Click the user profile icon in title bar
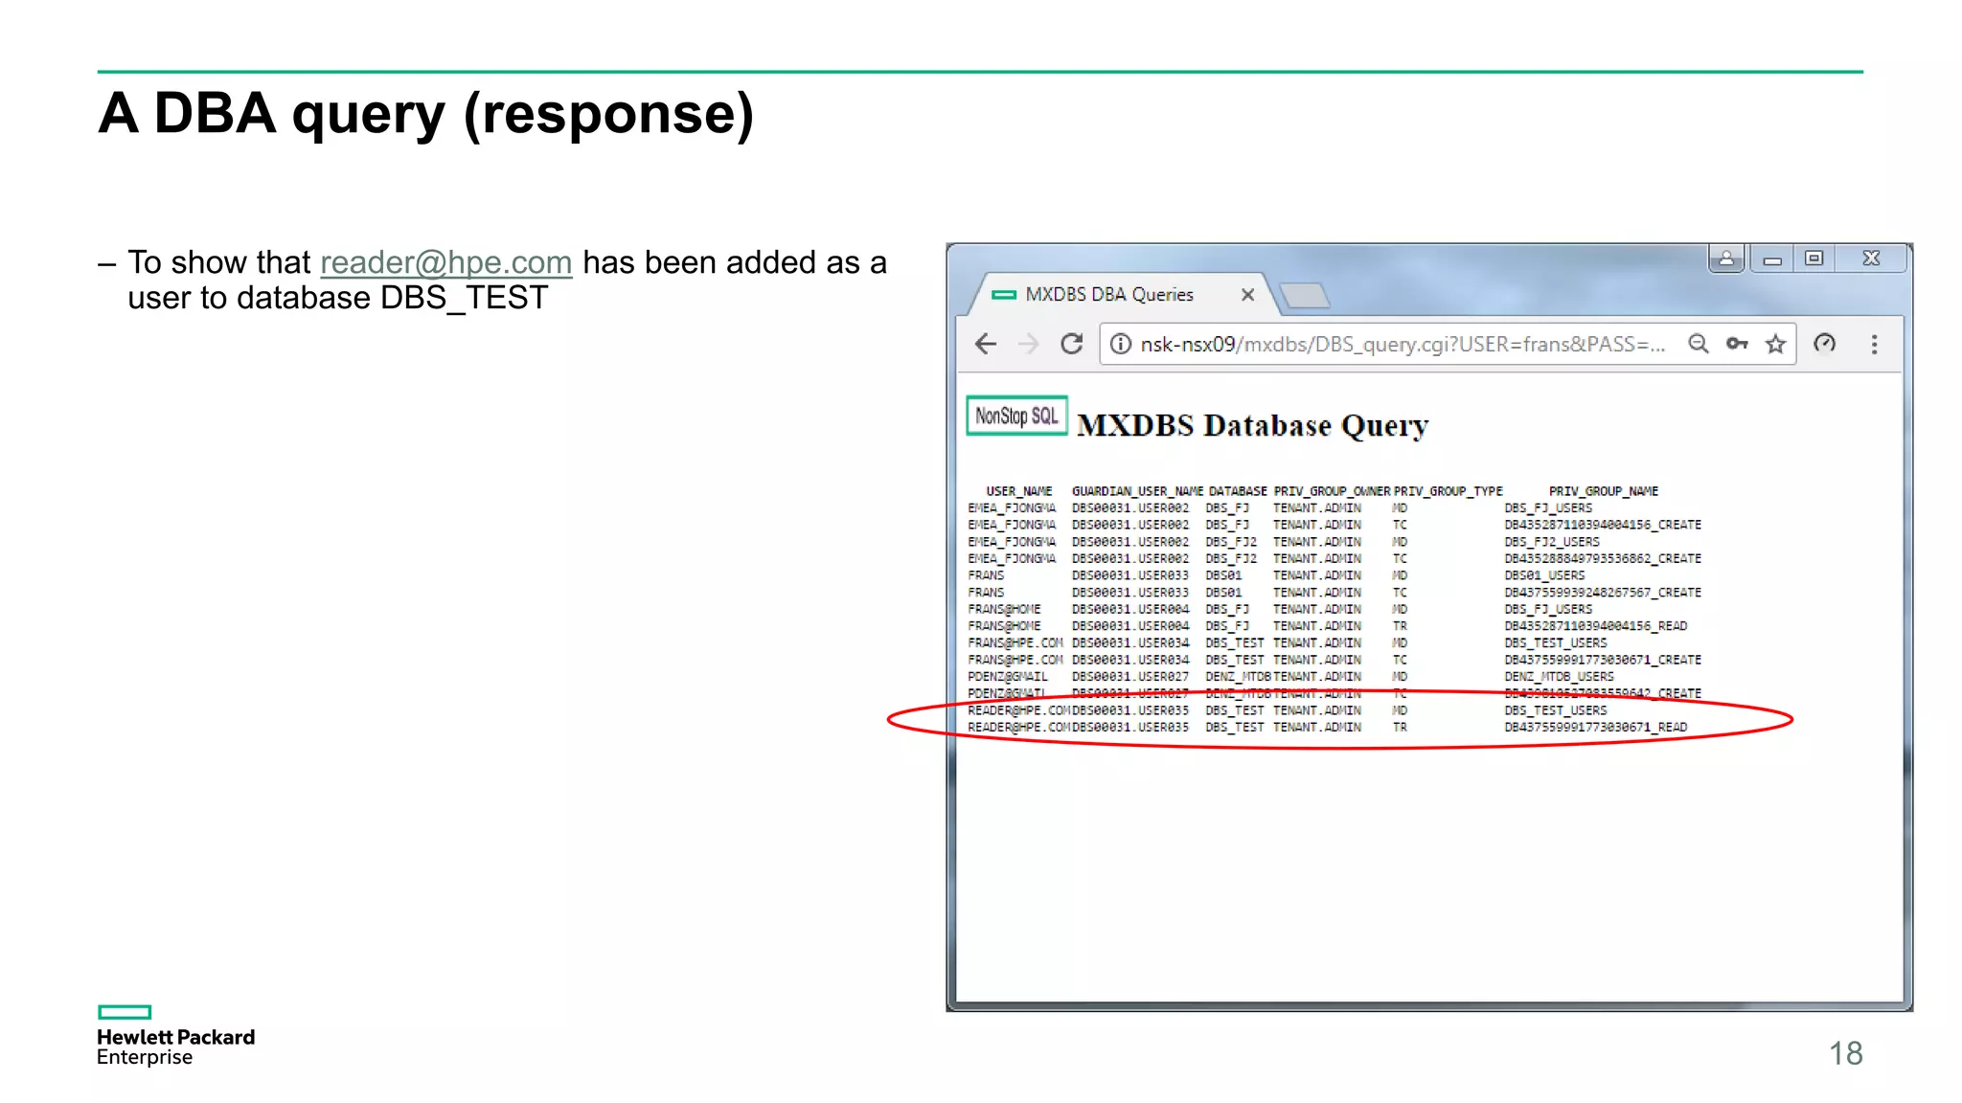Viewport: 1962px width, 1103px height. (x=1726, y=259)
